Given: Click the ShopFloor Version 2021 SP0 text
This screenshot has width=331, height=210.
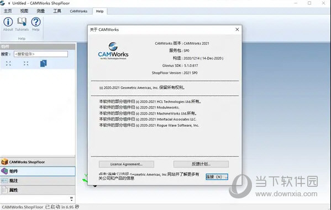Looking at the screenshot, I should coord(175,73).
